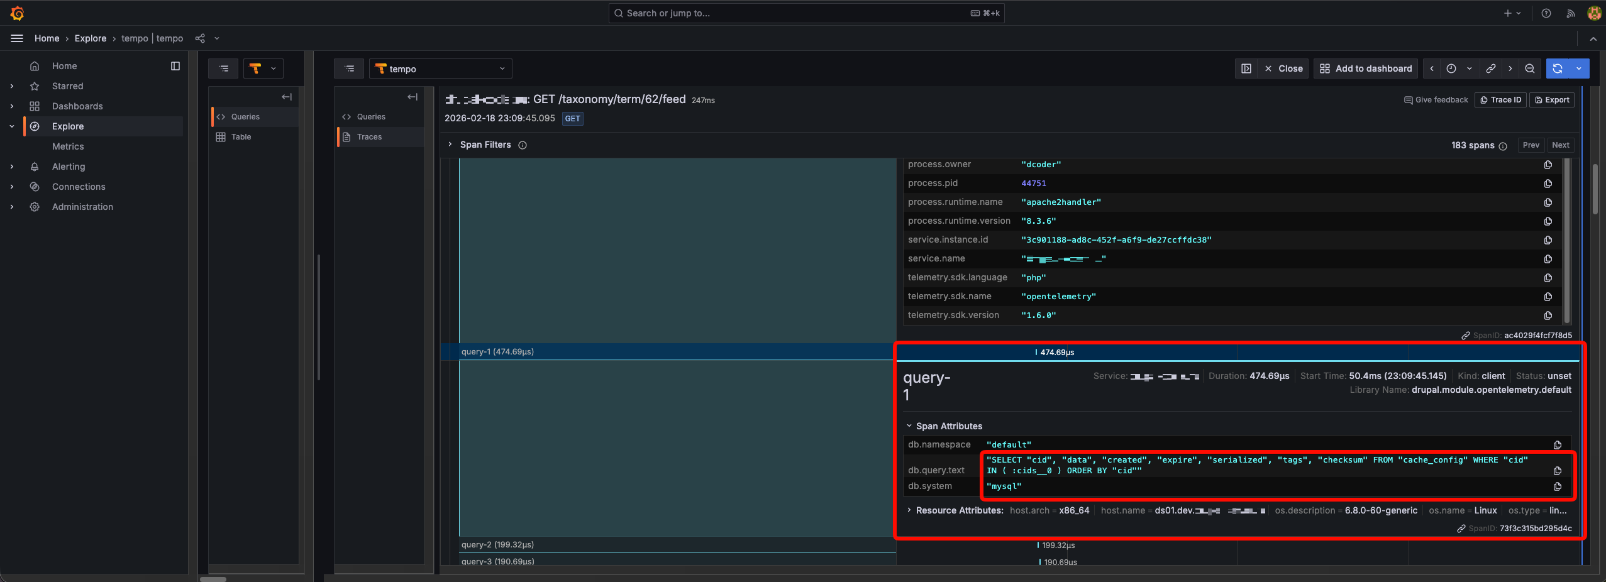The image size is (1606, 582).
Task: Click the share shortened link icon
Action: [x=1490, y=69]
